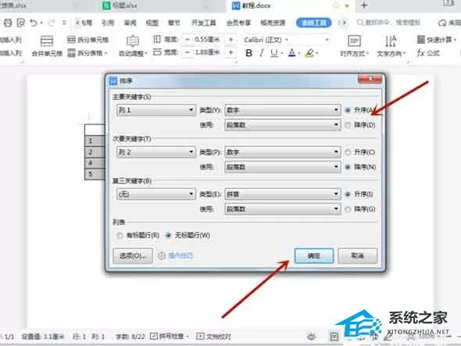461x346 pixels.
Task: Open the highlighted Table Tools ribbon tab
Action: (x=313, y=23)
